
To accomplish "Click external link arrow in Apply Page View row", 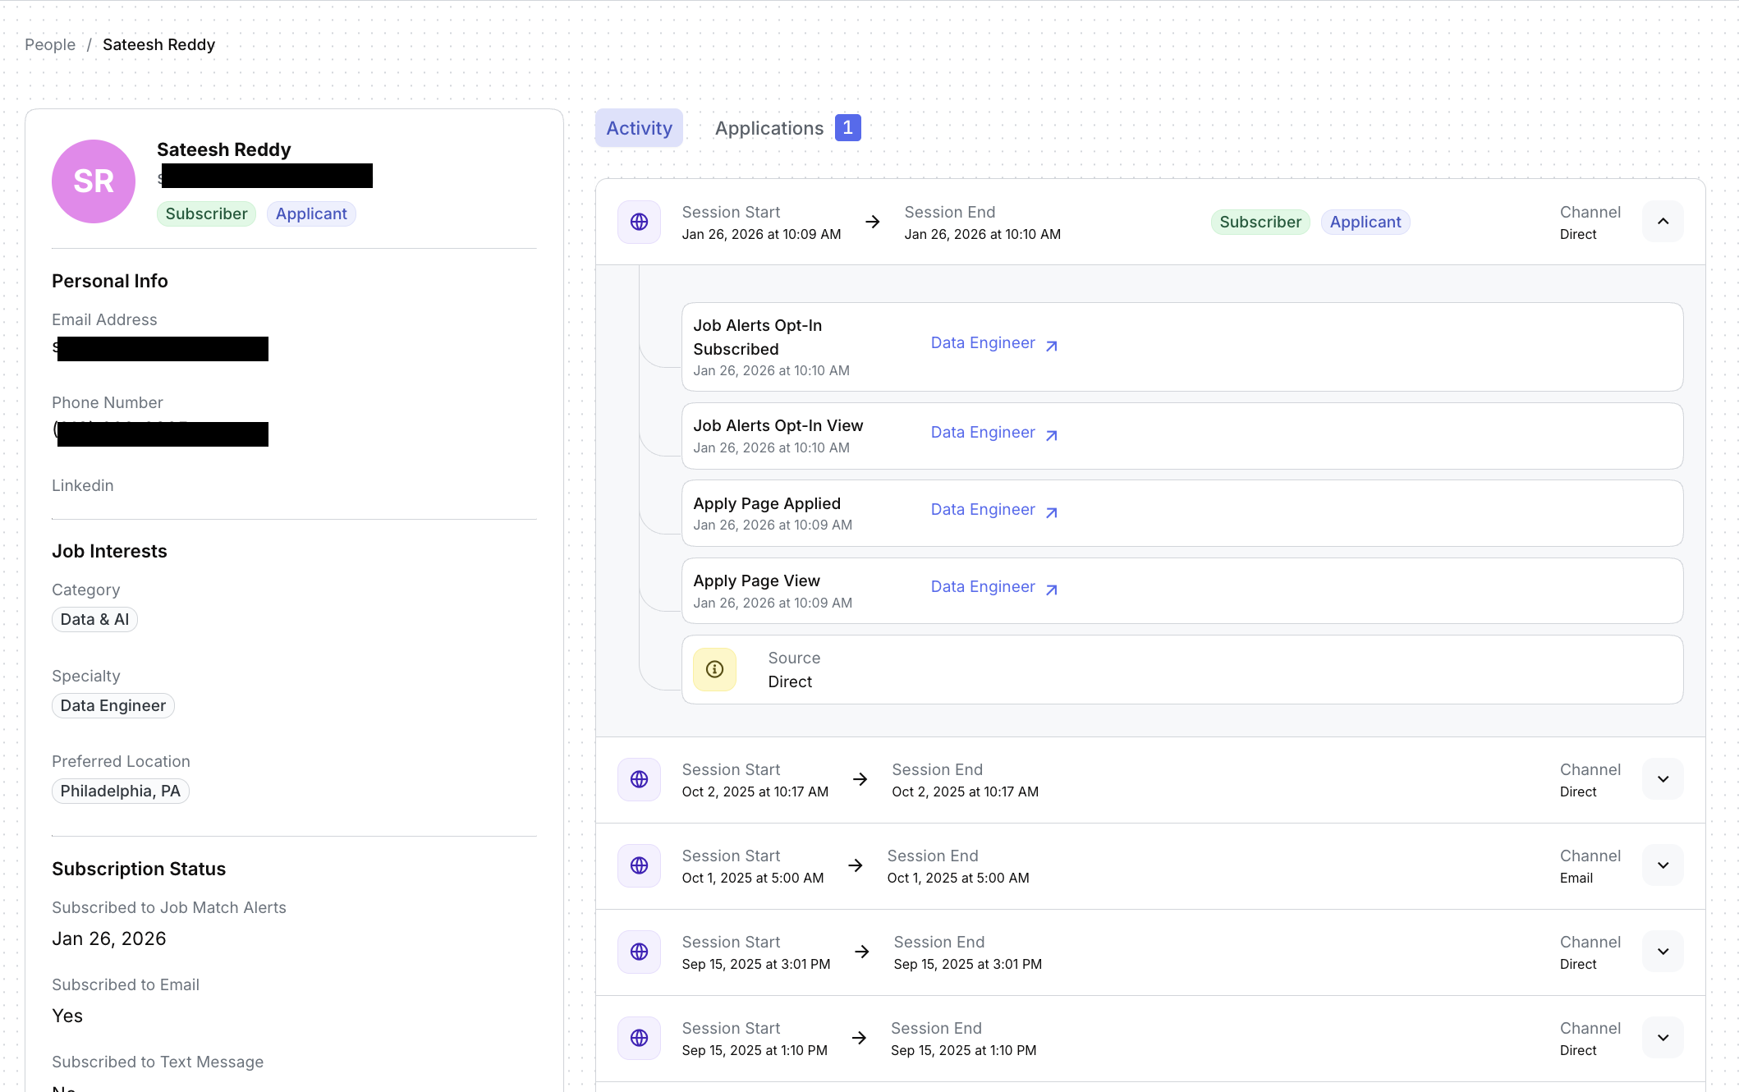I will pos(1052,589).
